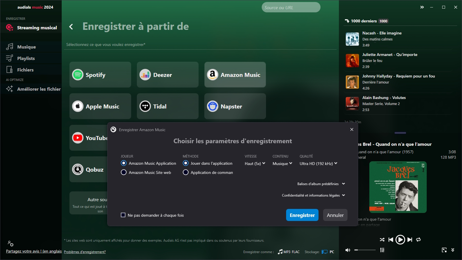Click the Source ou URL field
Screen dimensions: 462x260
coord(291,7)
